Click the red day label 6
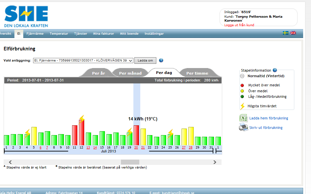The width and height of the screenshot is (311, 194). [x=40, y=148]
